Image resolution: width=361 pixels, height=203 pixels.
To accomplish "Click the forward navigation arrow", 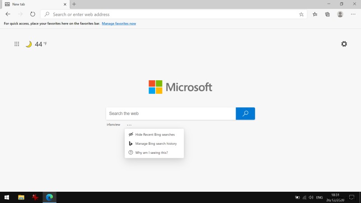I will click(x=20, y=14).
